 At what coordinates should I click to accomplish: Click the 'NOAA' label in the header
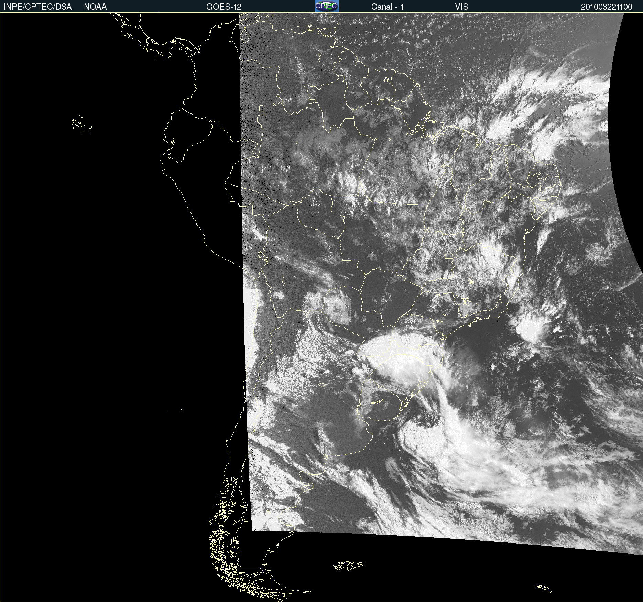point(95,7)
